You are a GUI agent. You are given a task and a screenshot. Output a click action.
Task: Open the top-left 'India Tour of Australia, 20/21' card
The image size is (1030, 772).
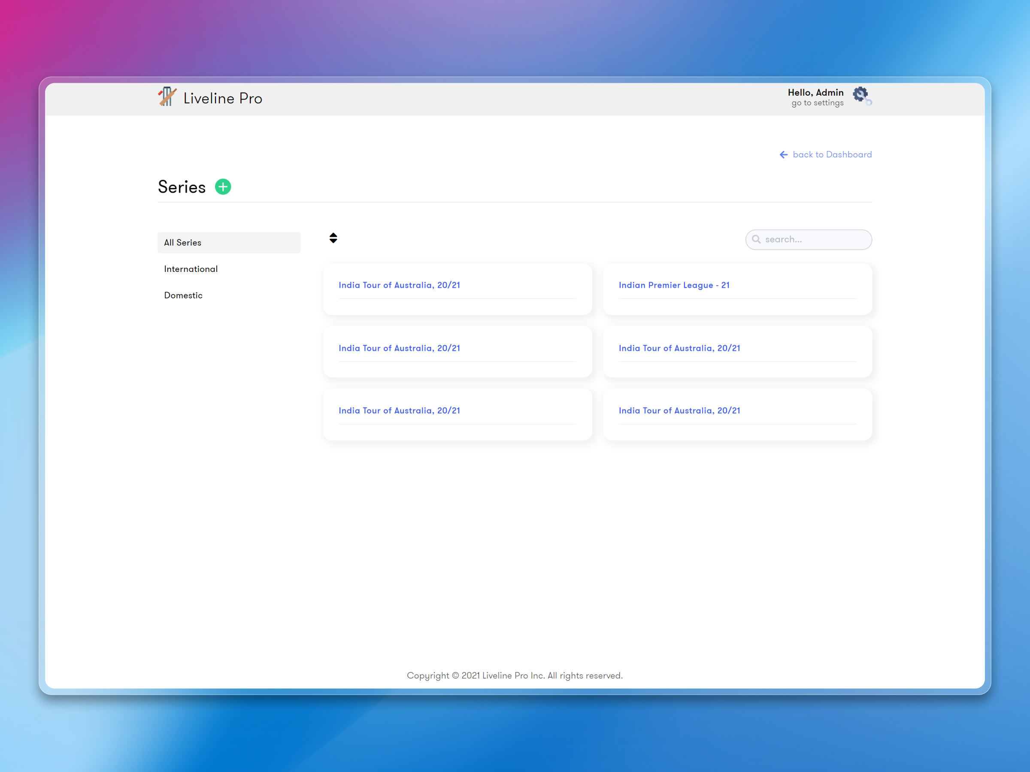[x=399, y=285]
